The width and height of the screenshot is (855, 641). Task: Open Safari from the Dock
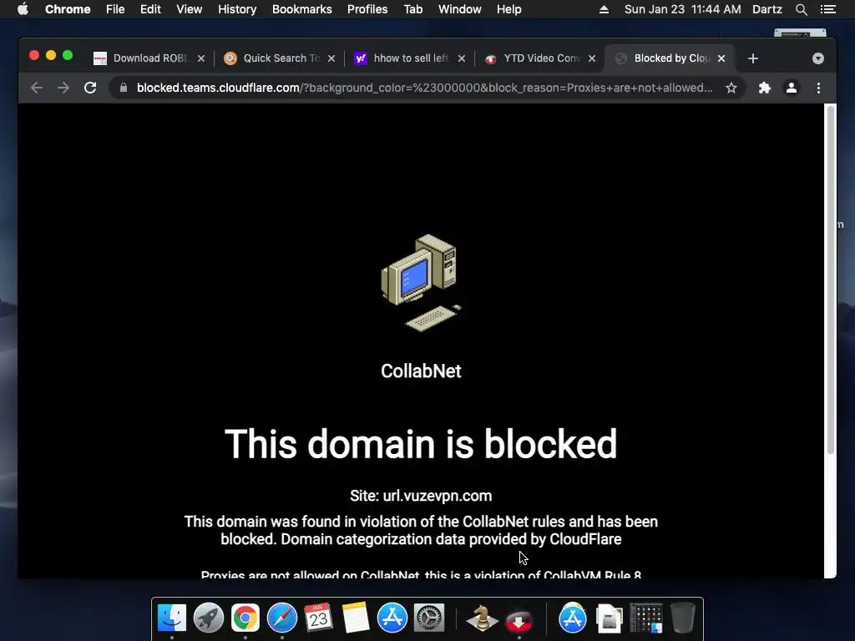282,618
